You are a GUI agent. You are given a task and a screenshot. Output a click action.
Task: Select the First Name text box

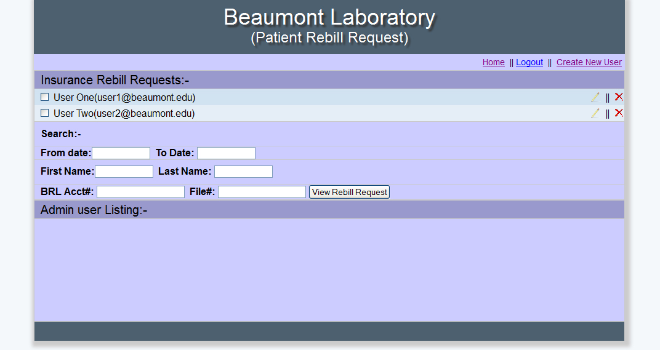[124, 172]
